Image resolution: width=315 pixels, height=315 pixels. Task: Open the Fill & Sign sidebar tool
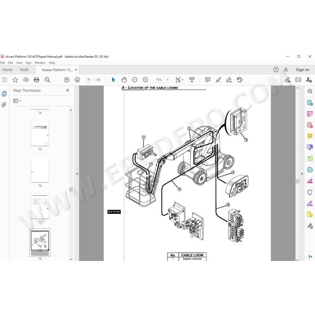(x=310, y=203)
